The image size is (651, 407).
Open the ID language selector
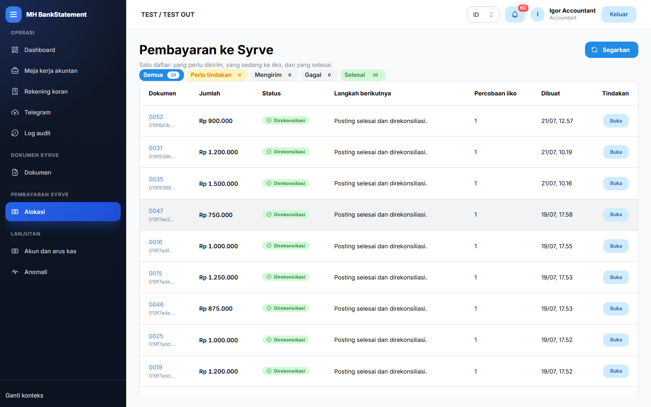[x=483, y=14]
